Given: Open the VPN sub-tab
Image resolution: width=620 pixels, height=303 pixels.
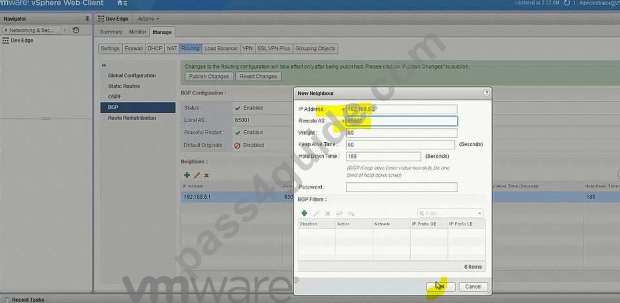Looking at the screenshot, I should [x=248, y=48].
